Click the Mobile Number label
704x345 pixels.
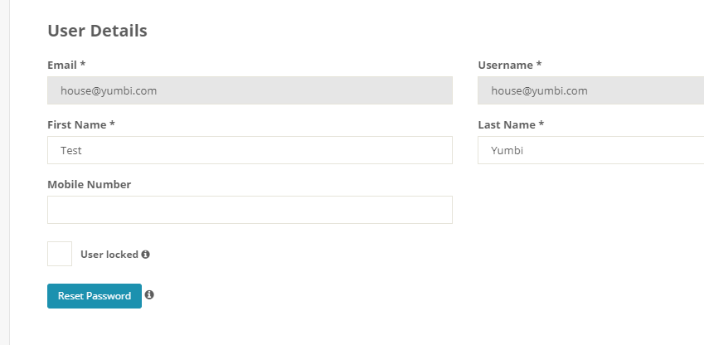[x=89, y=184]
